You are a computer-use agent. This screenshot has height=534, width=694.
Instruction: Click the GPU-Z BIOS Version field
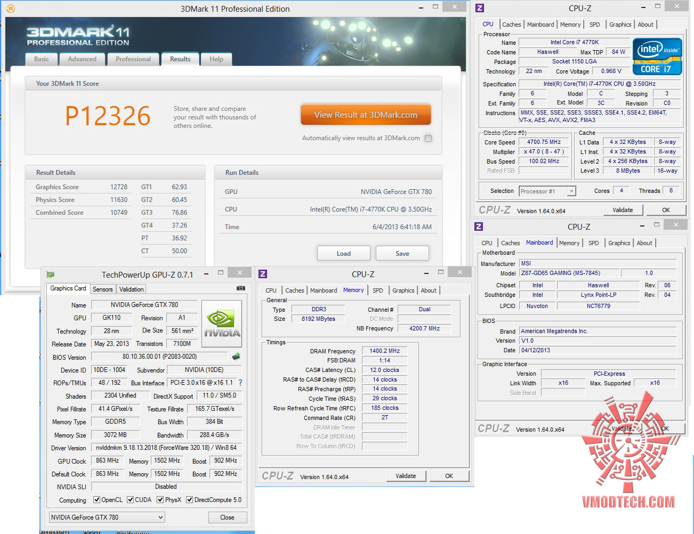[x=159, y=357]
